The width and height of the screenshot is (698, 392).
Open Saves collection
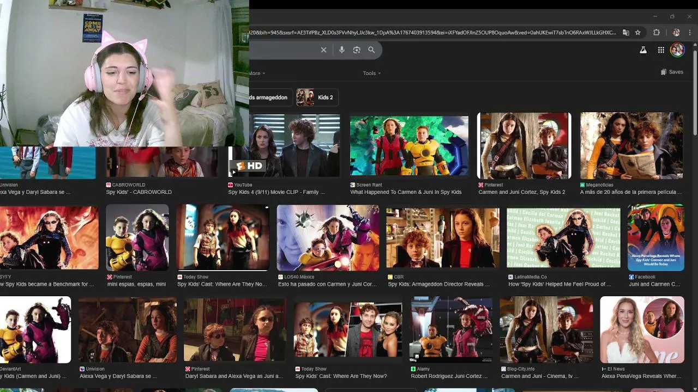click(672, 72)
